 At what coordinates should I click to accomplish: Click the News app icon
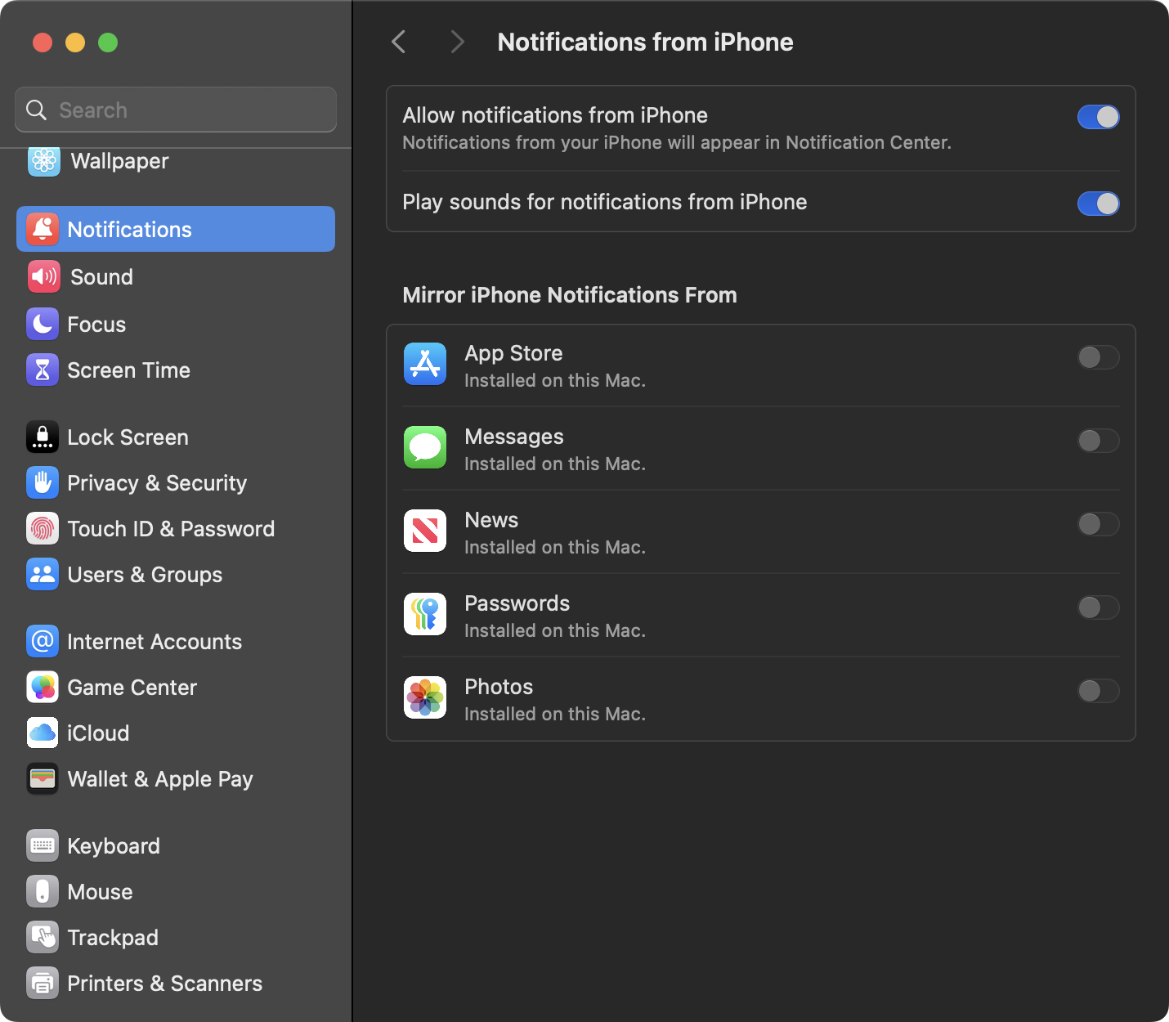point(425,531)
